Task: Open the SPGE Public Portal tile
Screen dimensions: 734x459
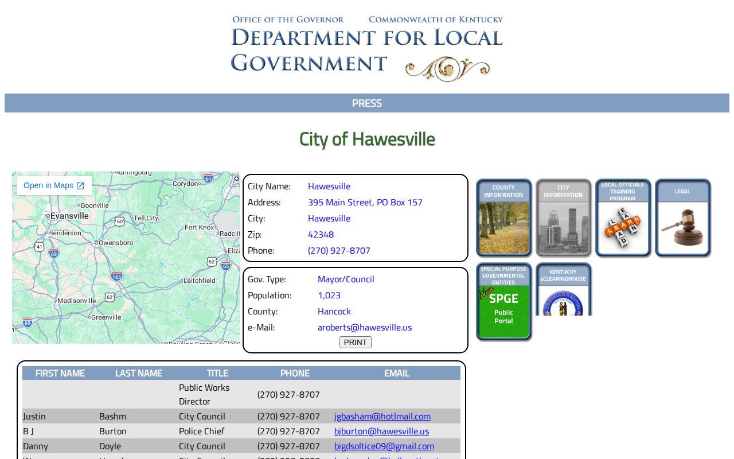Action: (503, 301)
